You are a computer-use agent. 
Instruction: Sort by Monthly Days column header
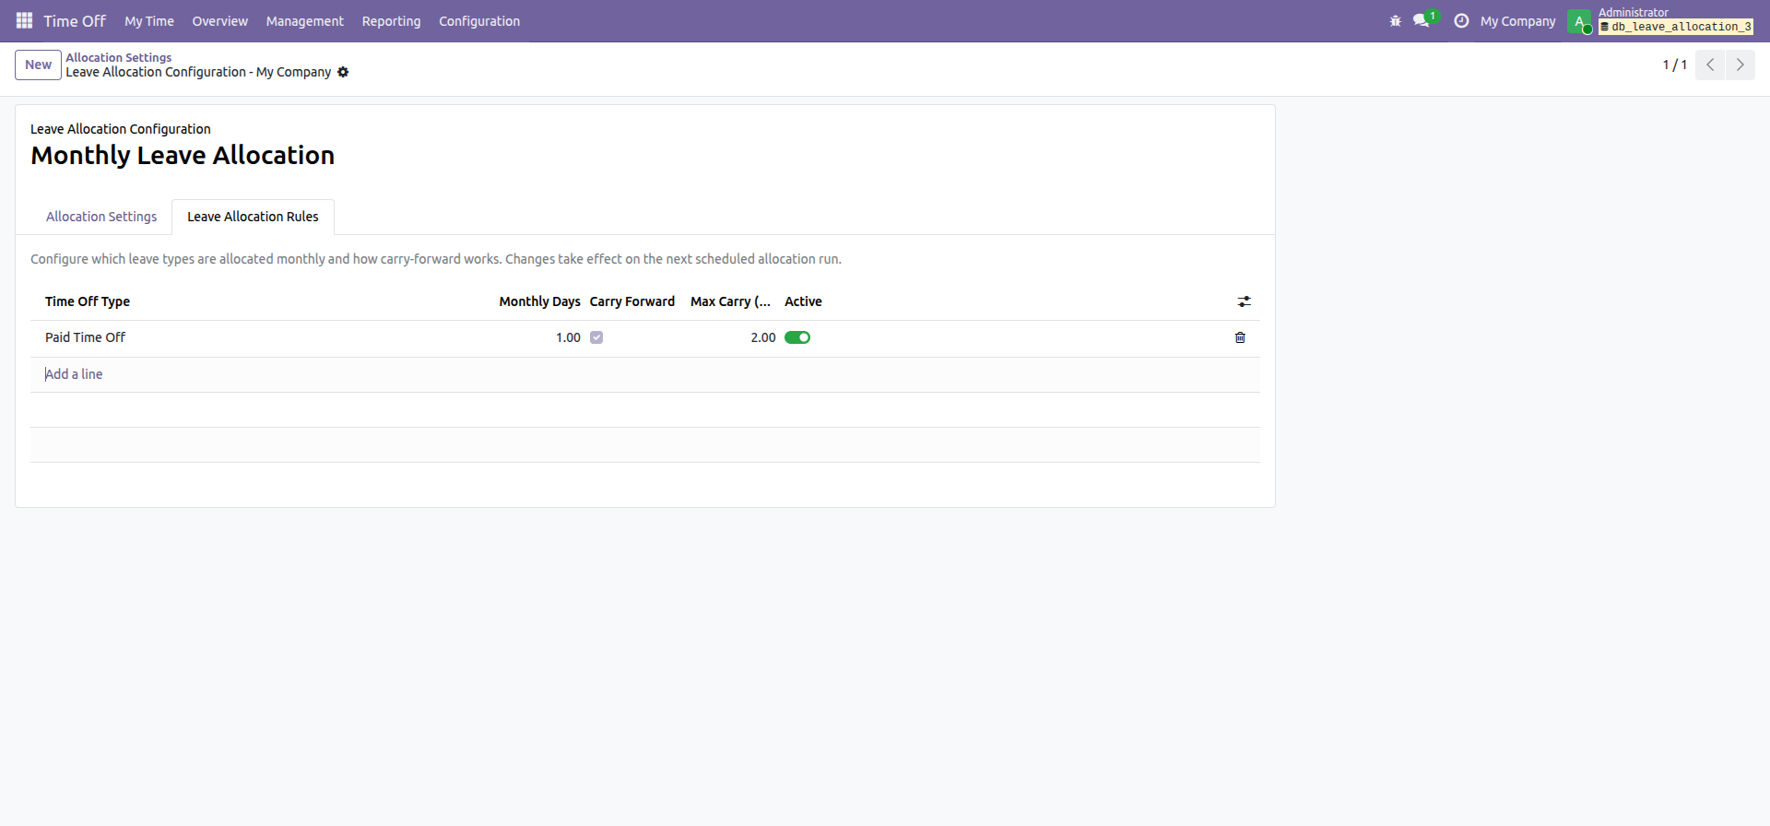(539, 301)
